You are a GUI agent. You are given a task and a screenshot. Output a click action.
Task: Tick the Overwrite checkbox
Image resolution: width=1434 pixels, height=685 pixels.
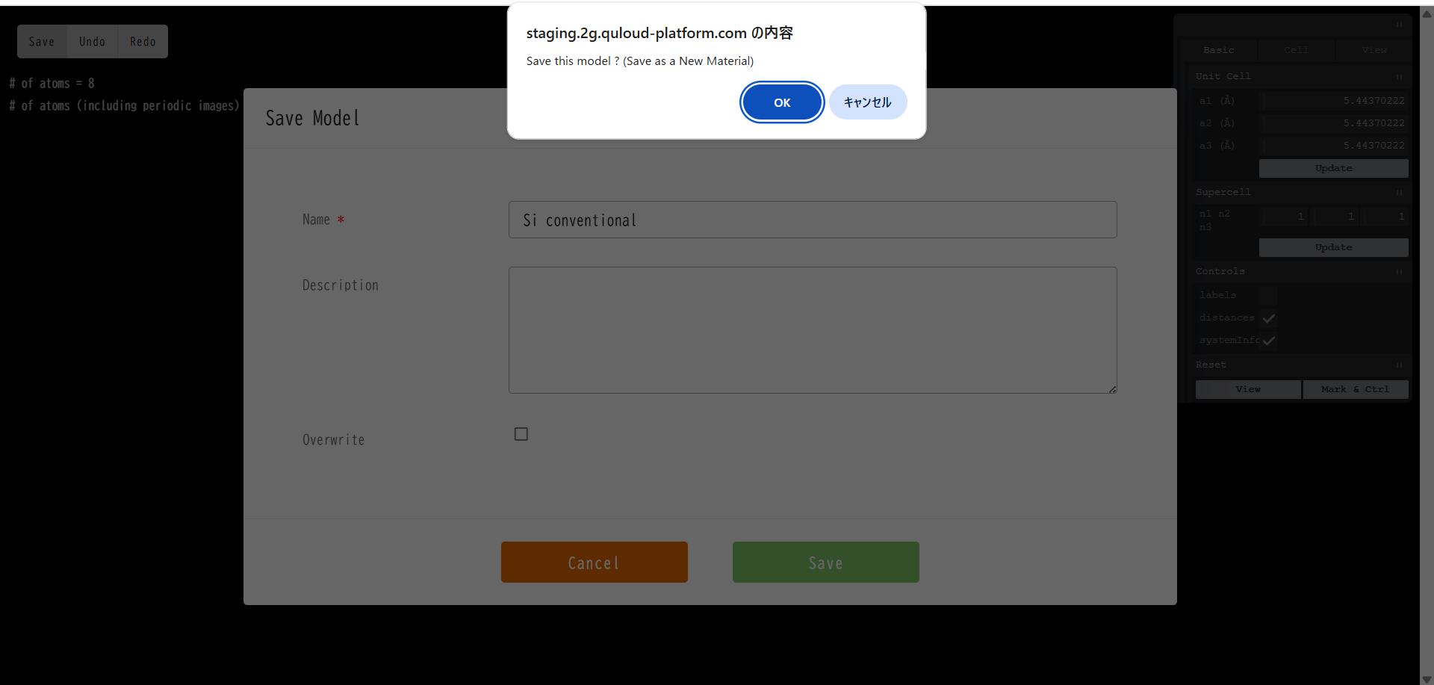[x=521, y=434]
